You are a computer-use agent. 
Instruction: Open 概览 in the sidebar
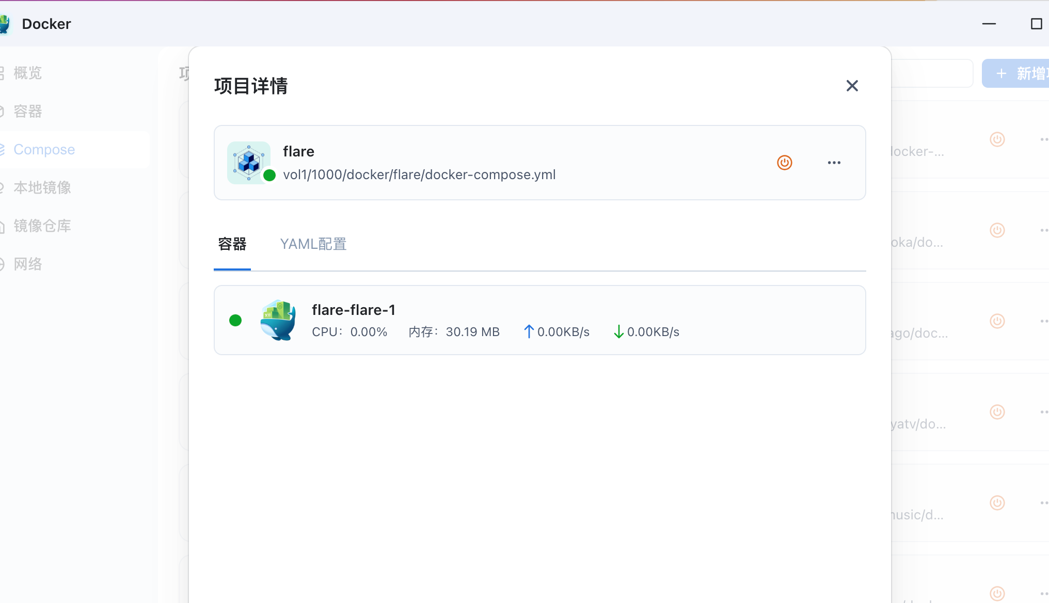click(x=28, y=73)
